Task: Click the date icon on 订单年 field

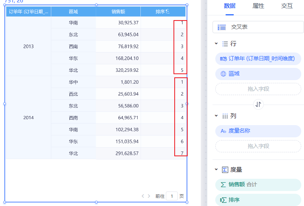Action: coord(223,58)
